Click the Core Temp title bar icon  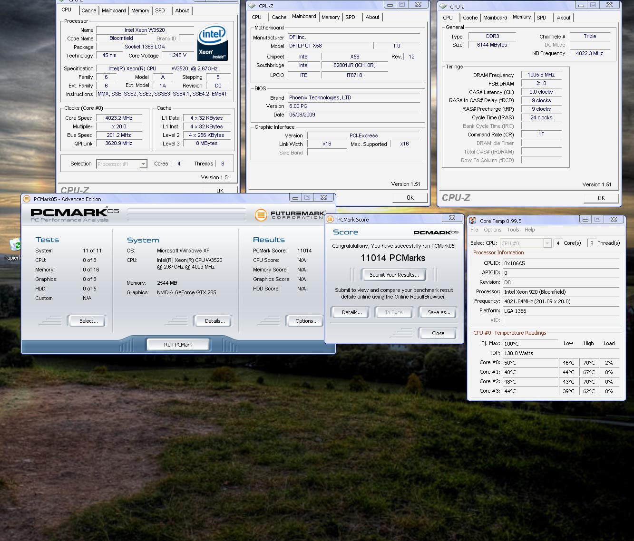[473, 221]
